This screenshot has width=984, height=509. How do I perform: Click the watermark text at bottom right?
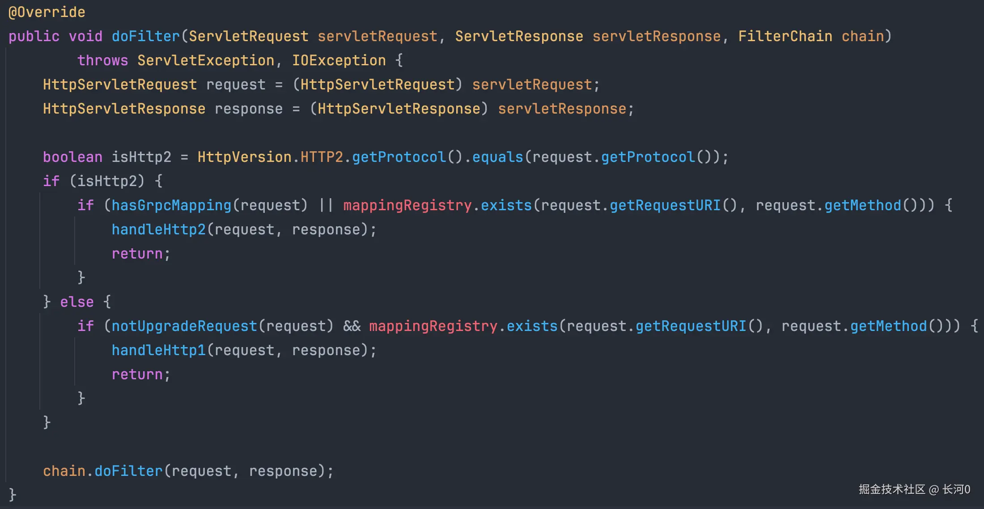pos(914,489)
